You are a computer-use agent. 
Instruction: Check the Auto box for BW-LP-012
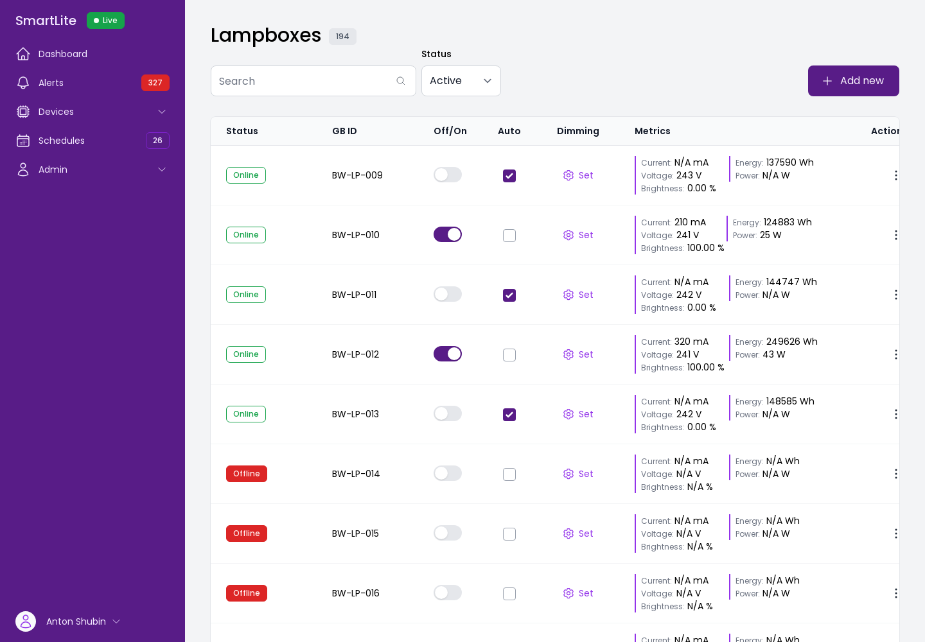click(509, 355)
